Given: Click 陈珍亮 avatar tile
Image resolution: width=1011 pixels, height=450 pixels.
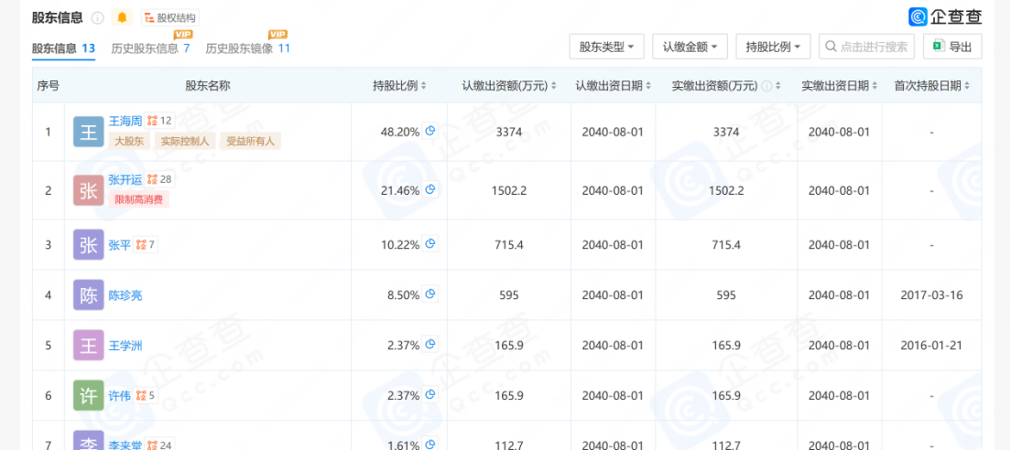Looking at the screenshot, I should [88, 295].
